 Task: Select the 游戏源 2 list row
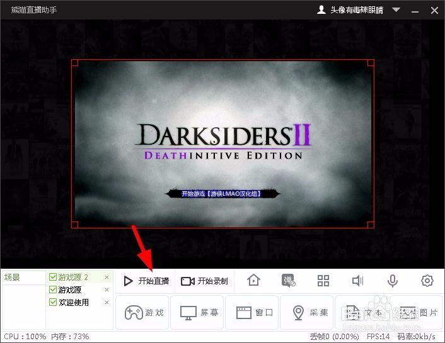click(x=79, y=277)
